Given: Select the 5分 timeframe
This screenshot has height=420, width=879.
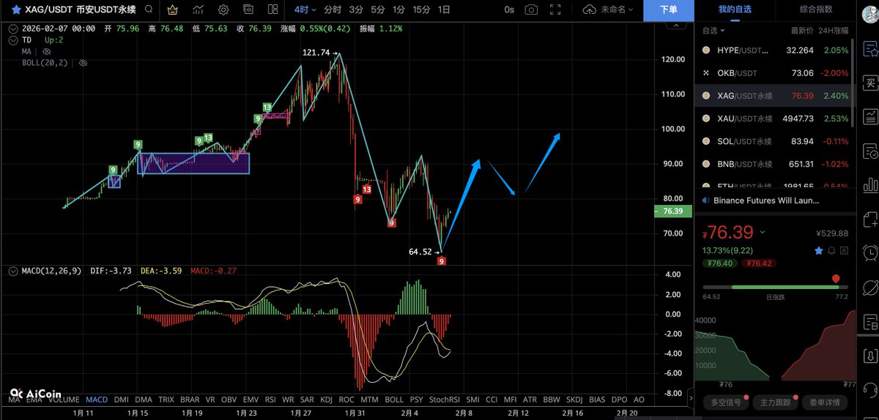Looking at the screenshot, I should tap(377, 10).
